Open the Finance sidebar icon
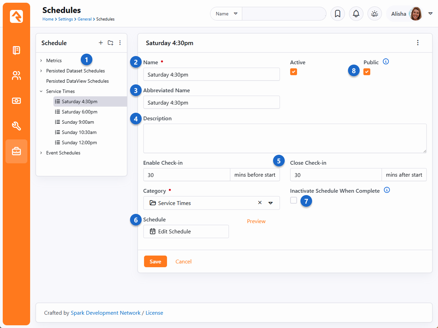 (x=16, y=101)
